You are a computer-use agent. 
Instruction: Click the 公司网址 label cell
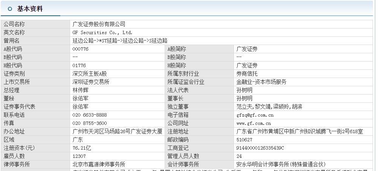(x=199, y=123)
